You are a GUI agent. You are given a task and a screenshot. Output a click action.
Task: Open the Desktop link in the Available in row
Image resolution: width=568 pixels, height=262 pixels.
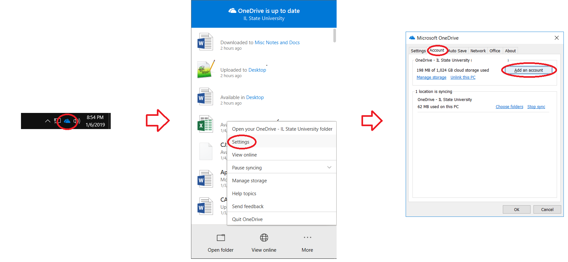tap(255, 97)
